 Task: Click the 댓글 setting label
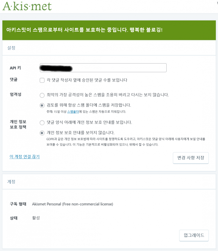point(14,79)
